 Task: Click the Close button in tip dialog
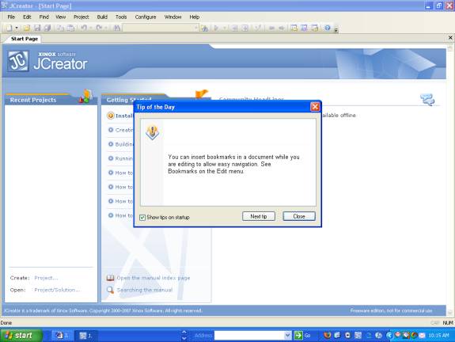click(x=299, y=216)
